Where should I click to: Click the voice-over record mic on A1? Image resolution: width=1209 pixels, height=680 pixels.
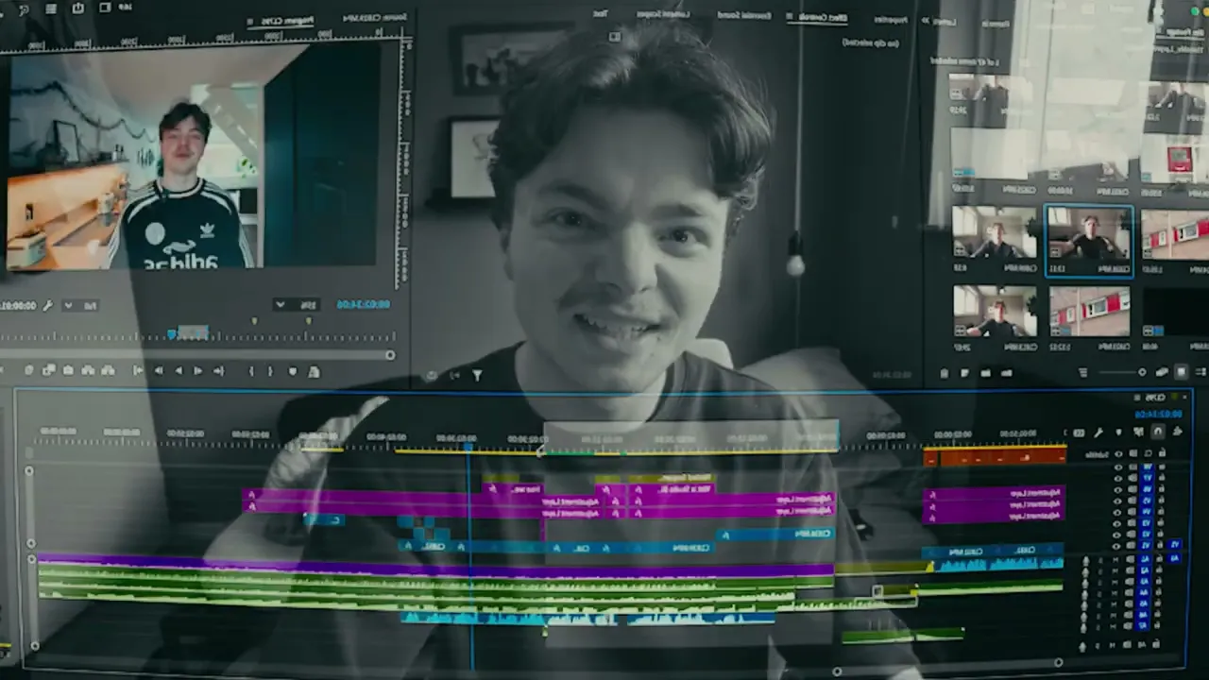click(x=1085, y=562)
